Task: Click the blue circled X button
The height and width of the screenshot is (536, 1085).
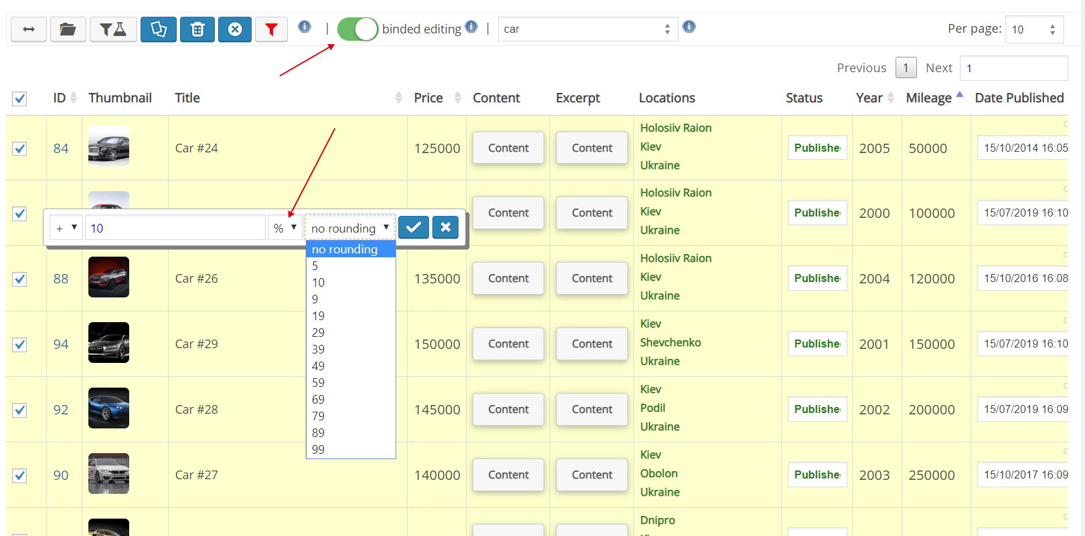Action: pos(235,29)
